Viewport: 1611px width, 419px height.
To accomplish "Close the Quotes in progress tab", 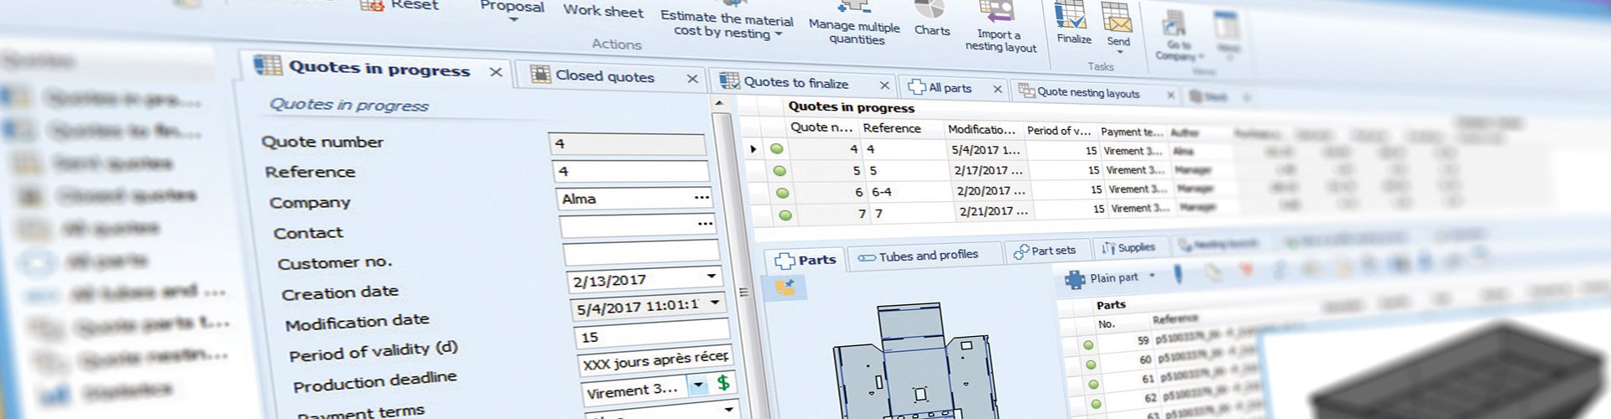I will [496, 72].
